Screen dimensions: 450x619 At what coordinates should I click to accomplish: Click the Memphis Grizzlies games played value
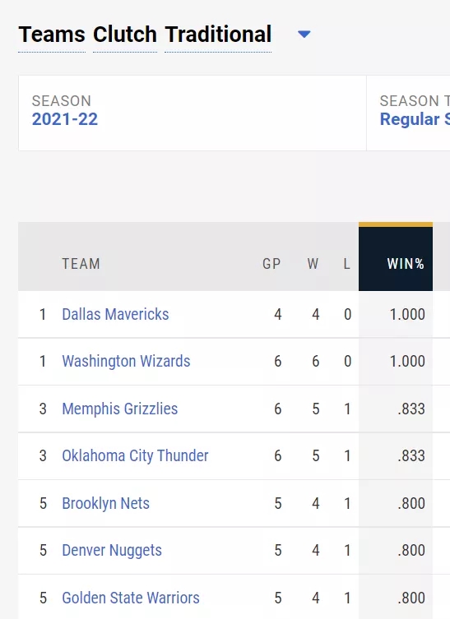click(278, 409)
